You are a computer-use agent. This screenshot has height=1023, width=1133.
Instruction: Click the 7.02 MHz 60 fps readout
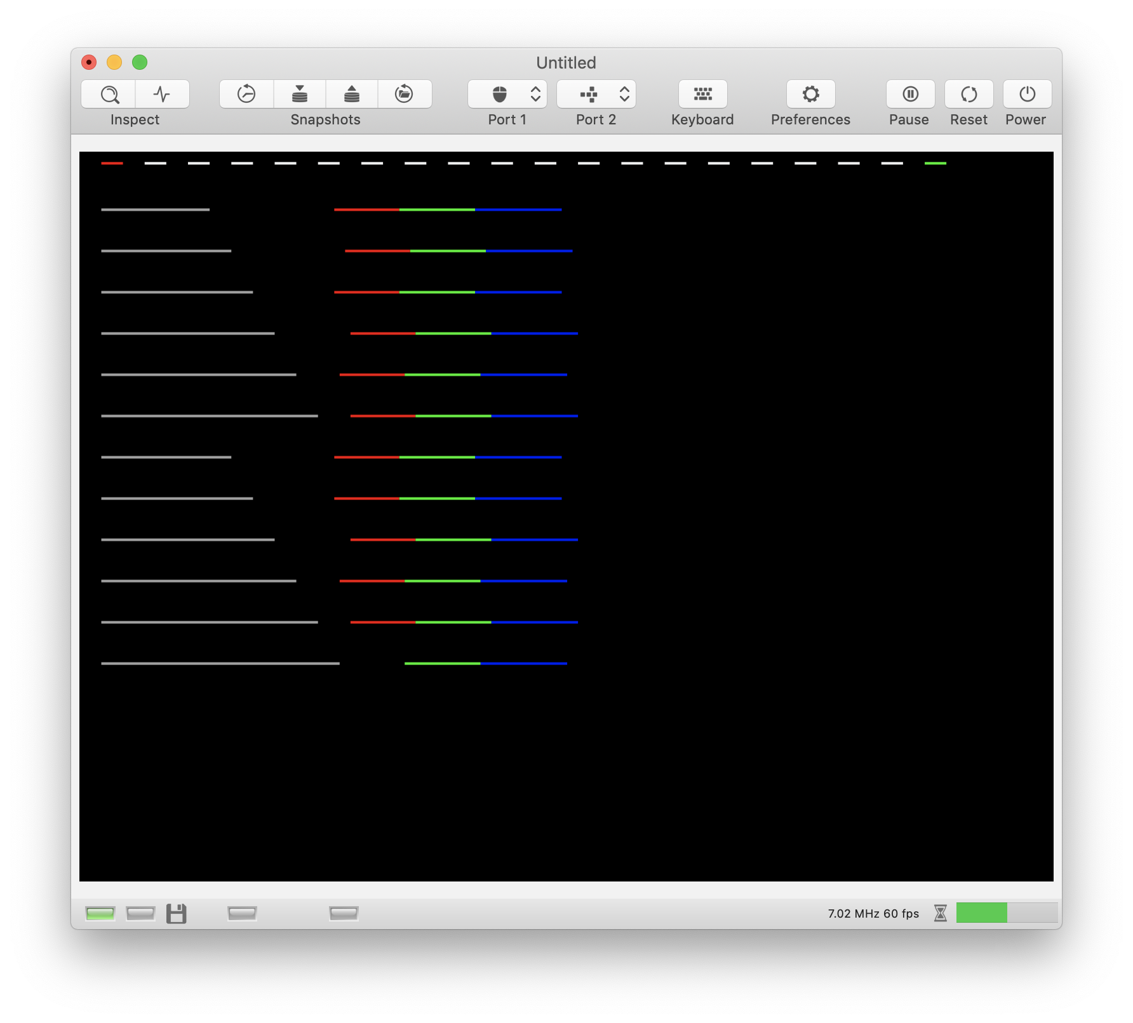pyautogui.click(x=873, y=913)
